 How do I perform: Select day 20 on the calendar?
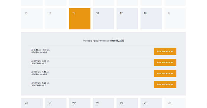(x=32, y=103)
